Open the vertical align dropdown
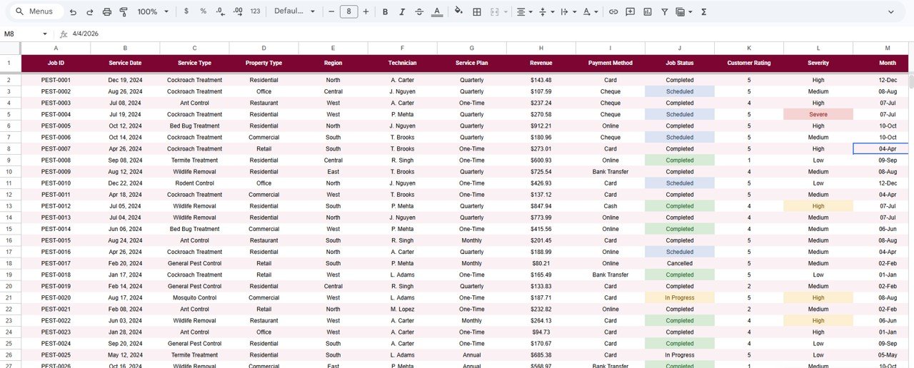 546,12
